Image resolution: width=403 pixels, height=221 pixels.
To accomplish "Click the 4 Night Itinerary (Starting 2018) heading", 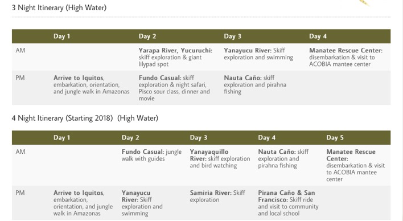I will point(85,118).
